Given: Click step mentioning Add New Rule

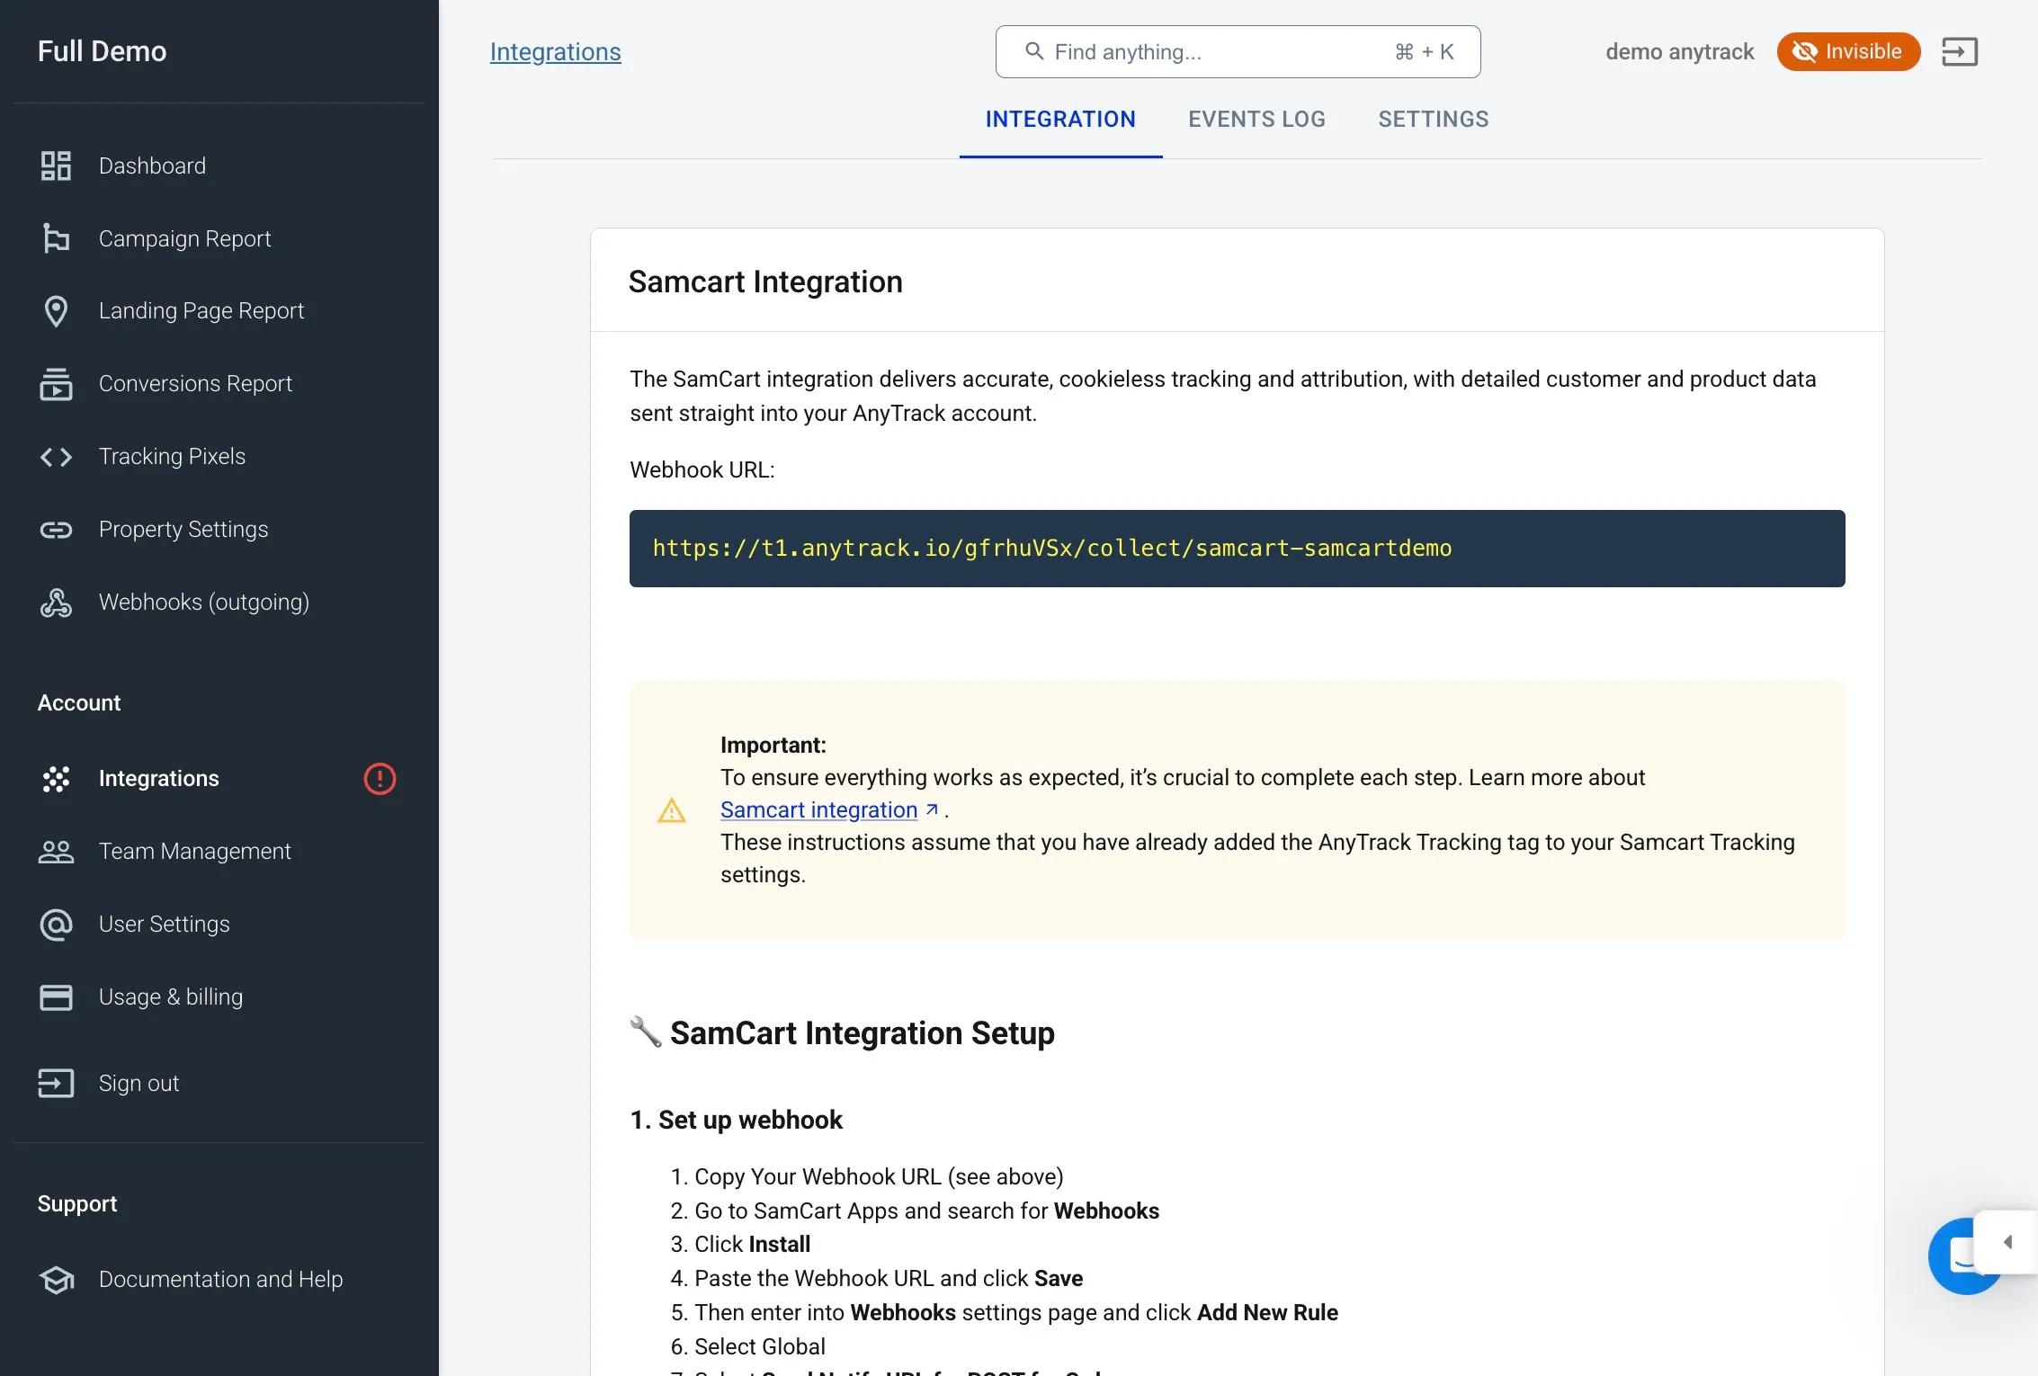Looking at the screenshot, I should pyautogui.click(x=1016, y=1313).
